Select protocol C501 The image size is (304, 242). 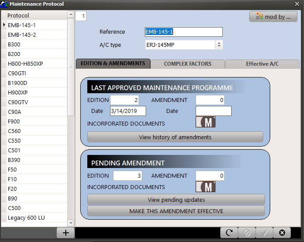pos(37,150)
